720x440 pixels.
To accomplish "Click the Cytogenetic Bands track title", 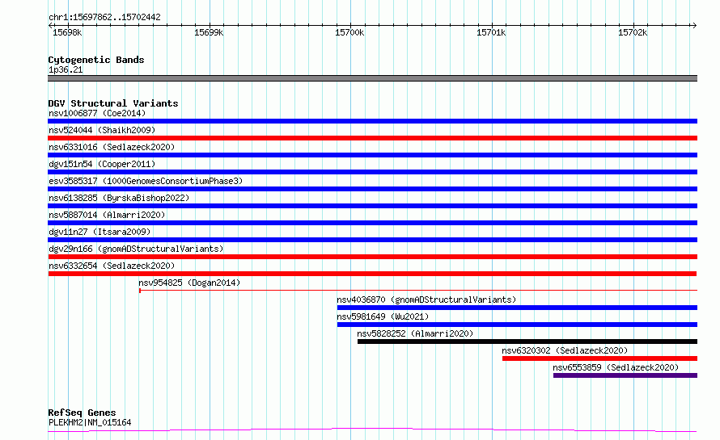I will [96, 60].
